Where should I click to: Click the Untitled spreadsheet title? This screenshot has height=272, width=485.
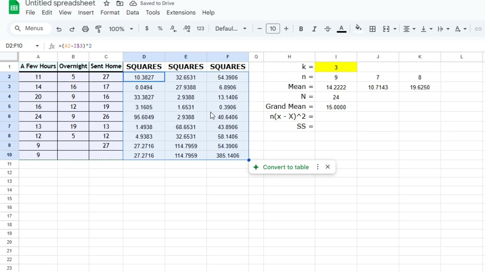coord(60,3)
